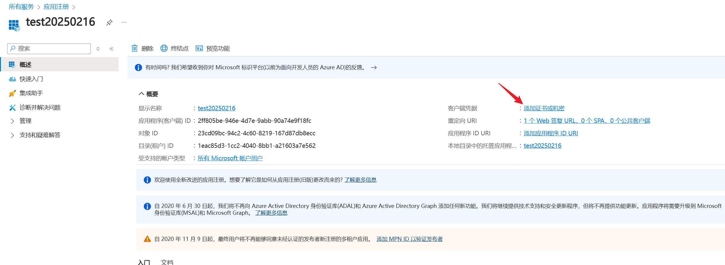Click the page title test20250216
This screenshot has height=265, width=725.
click(60, 22)
